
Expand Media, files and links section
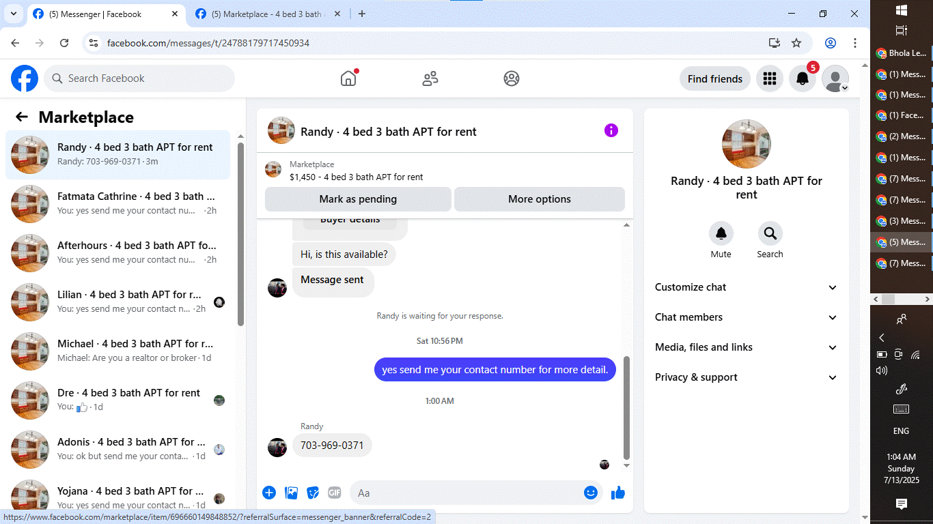pos(746,347)
